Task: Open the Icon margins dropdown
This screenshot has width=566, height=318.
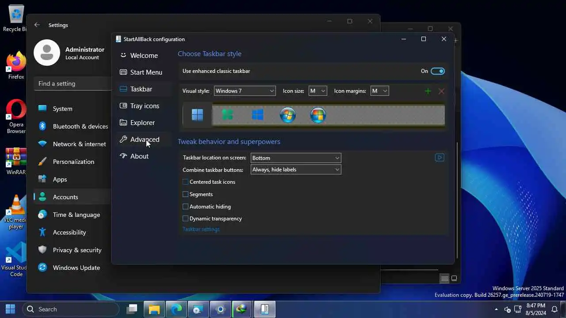Action: point(379,91)
